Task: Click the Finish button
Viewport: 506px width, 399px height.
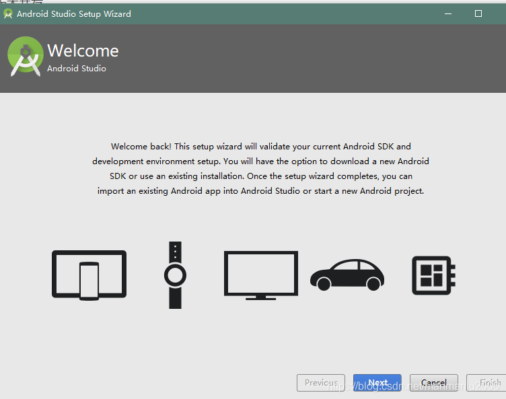Action: [x=486, y=383]
